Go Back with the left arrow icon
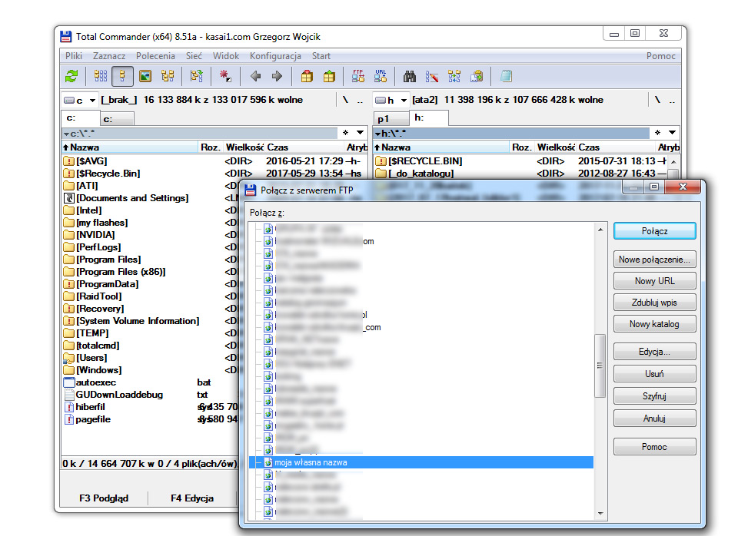738x536 pixels. point(255,76)
